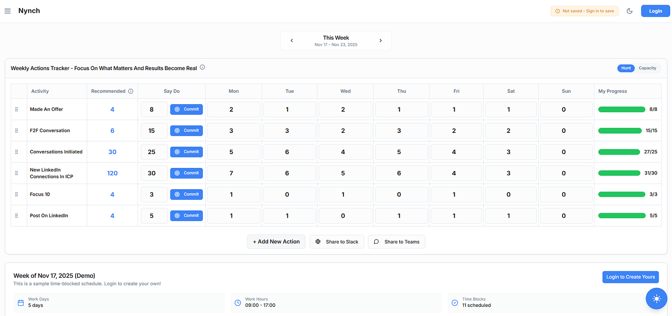Commit the Post On LinkedIn goal
Viewport: 672px width, 316px height.
click(x=186, y=215)
